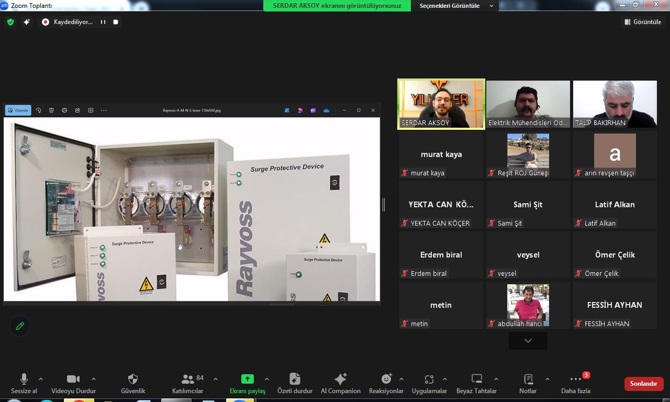Click the blue pencil app icon in Photos toolbar
This screenshot has height=402, width=670.
click(x=287, y=110)
